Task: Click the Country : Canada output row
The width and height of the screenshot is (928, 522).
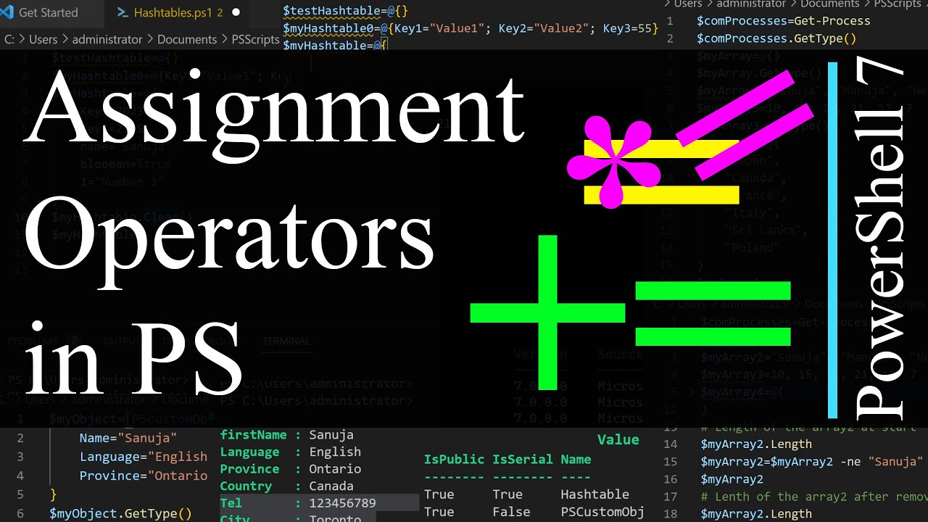Action: pos(287,486)
